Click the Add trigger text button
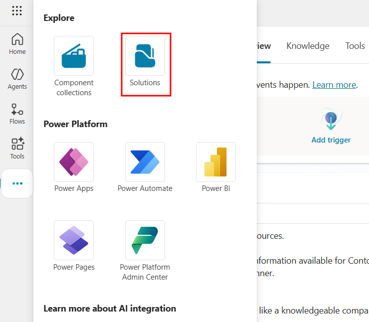Viewport: 369px width, 322px height. [x=331, y=140]
